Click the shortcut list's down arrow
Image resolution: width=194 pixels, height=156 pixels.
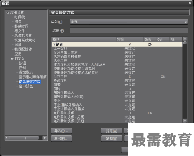click(185, 121)
